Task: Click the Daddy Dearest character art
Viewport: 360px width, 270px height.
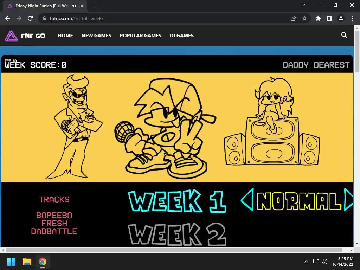Action: (74, 127)
